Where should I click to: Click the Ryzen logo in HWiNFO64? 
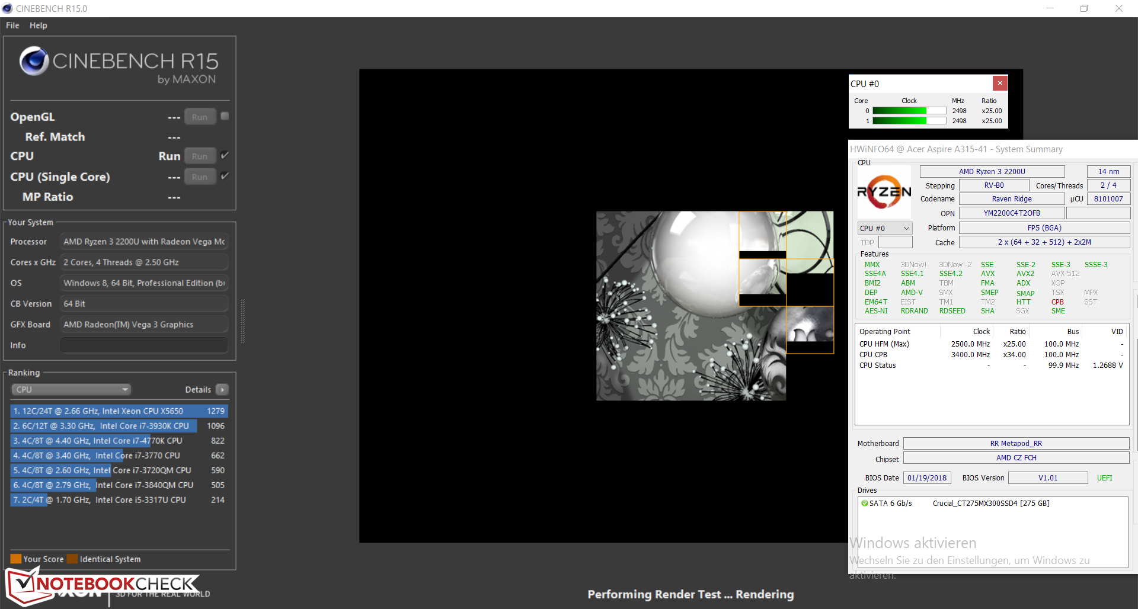point(884,191)
